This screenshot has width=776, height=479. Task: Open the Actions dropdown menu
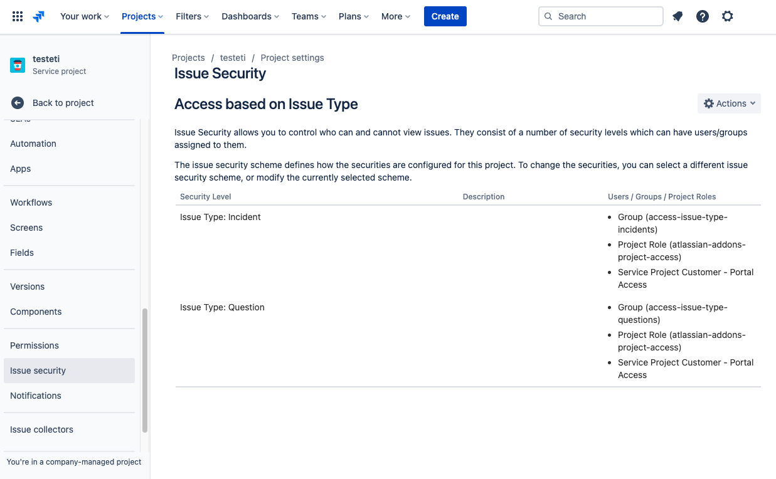pos(729,103)
